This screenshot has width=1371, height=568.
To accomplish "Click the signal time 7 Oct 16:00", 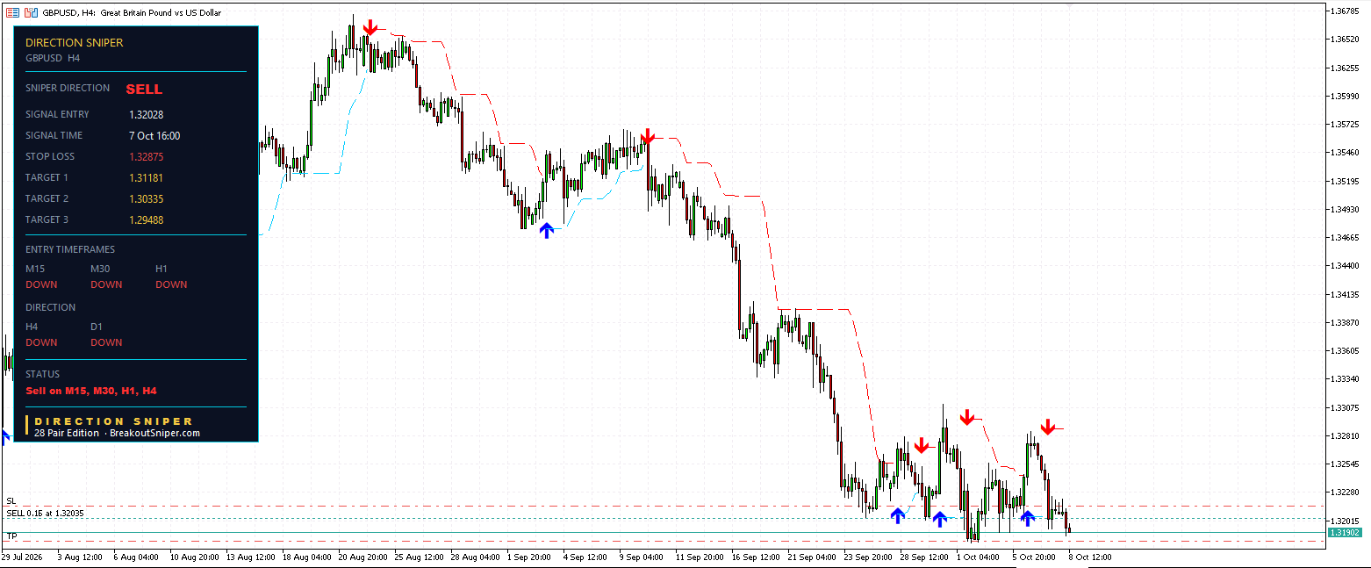I will (x=154, y=135).
